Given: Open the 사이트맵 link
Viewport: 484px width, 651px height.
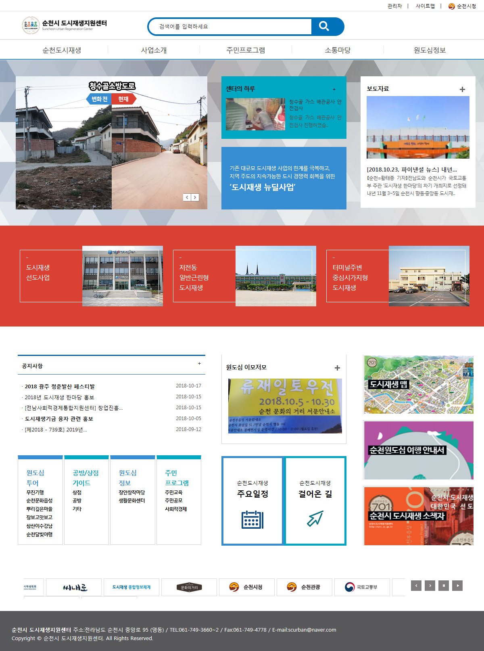Looking at the screenshot, I should pos(425,6).
